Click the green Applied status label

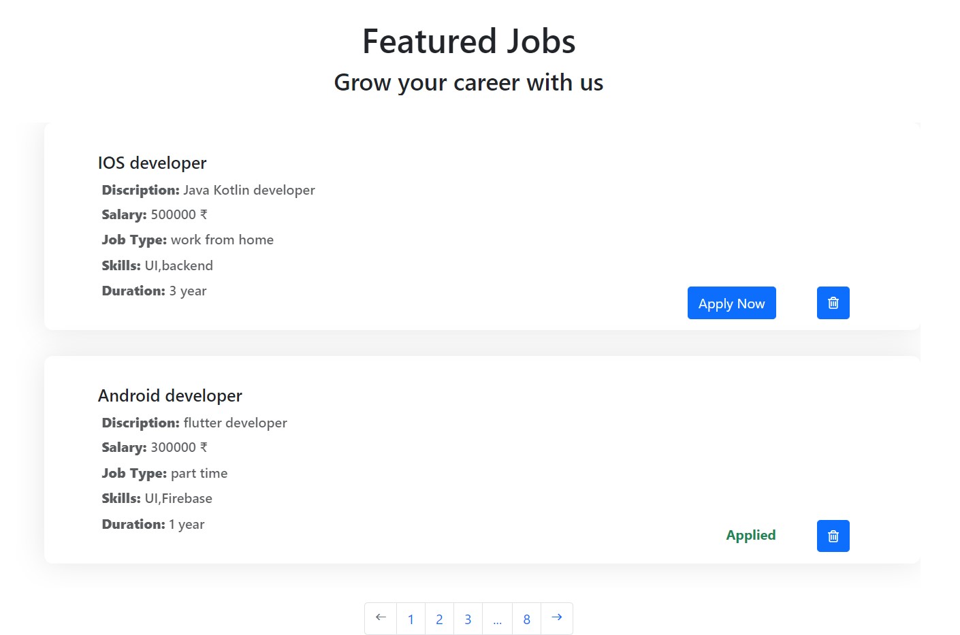pos(750,535)
